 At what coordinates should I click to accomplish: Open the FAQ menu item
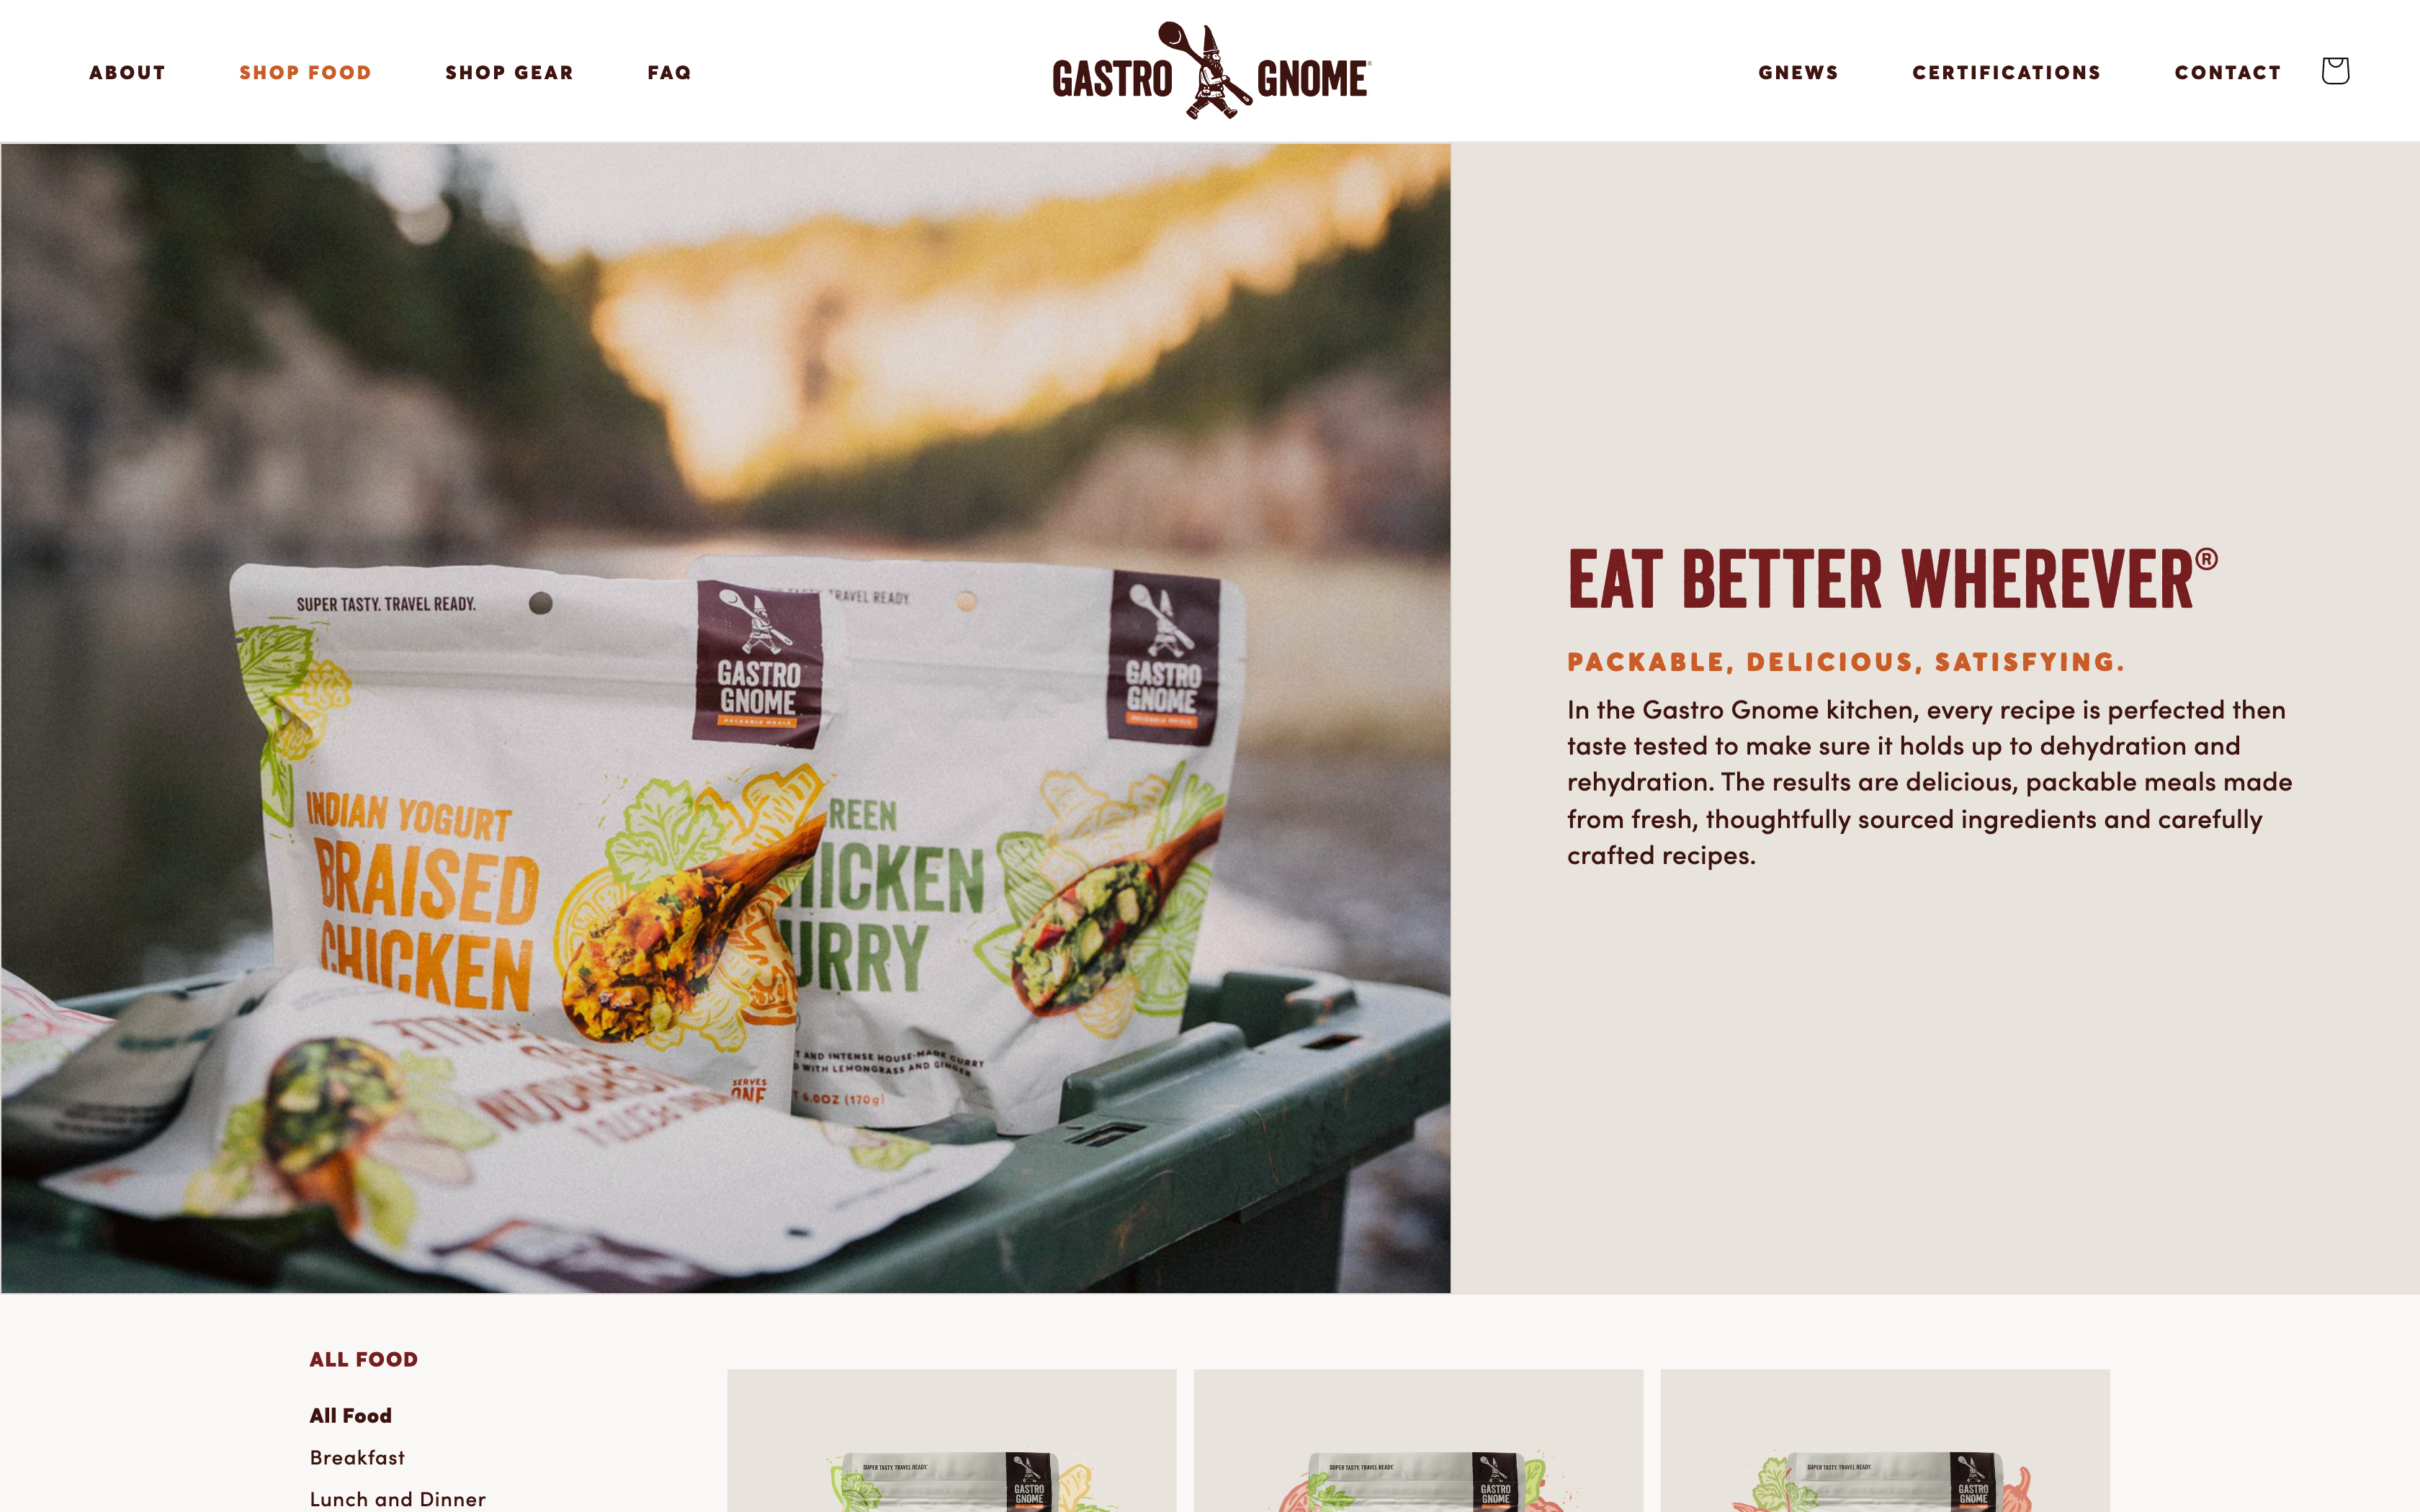pyautogui.click(x=669, y=70)
